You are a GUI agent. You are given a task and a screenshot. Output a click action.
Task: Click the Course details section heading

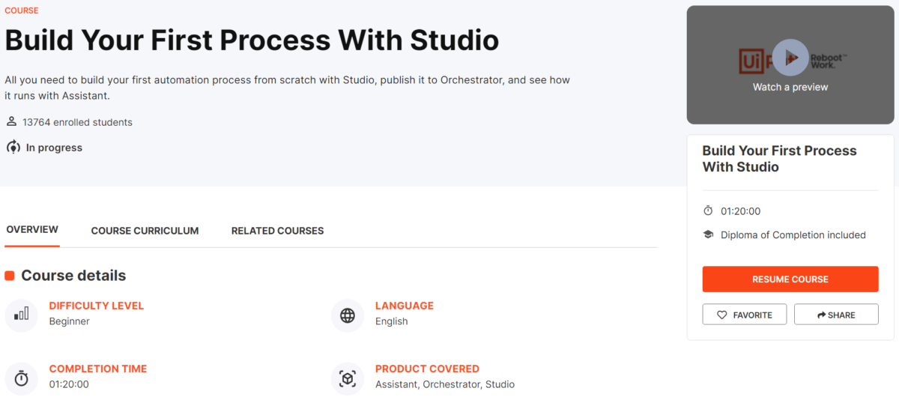[x=73, y=276]
